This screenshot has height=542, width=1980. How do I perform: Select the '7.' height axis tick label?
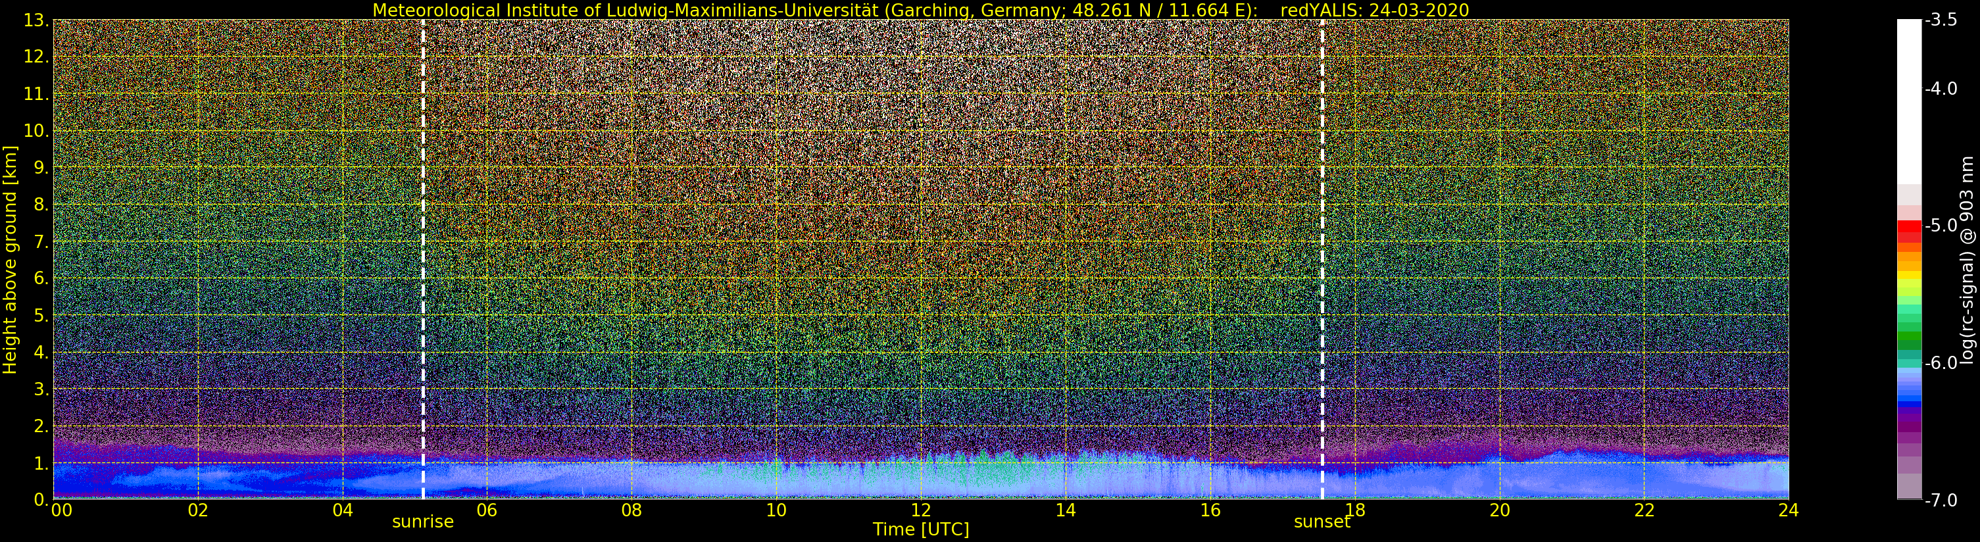coord(41,242)
